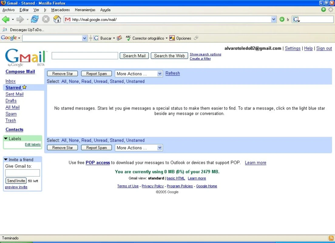Image resolution: width=335 pixels, height=243 pixels.
Task: Collapse the Labels section triangle
Action: [6, 139]
